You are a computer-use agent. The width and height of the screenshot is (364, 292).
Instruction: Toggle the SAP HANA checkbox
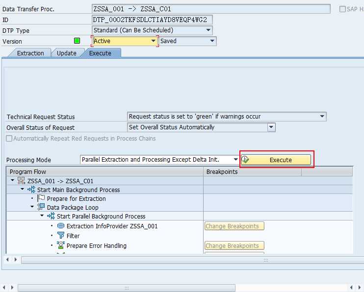coord(342,9)
